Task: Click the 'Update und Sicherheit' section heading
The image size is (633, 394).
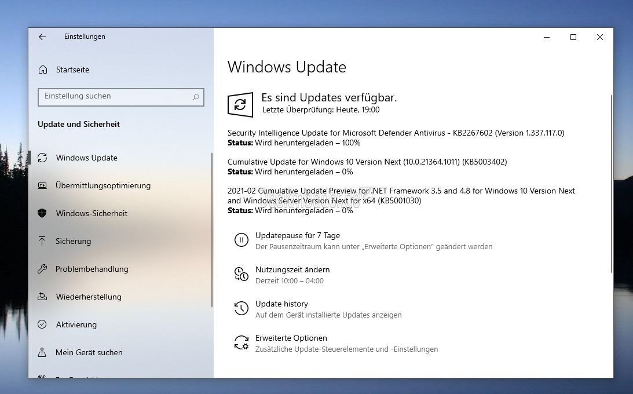Action: (x=79, y=125)
